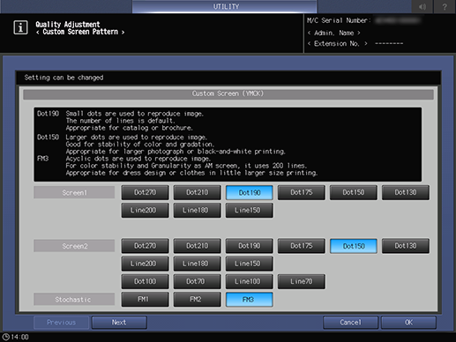Choose Dot175 for Screen2
This screenshot has width=456, height=342.
click(302, 246)
